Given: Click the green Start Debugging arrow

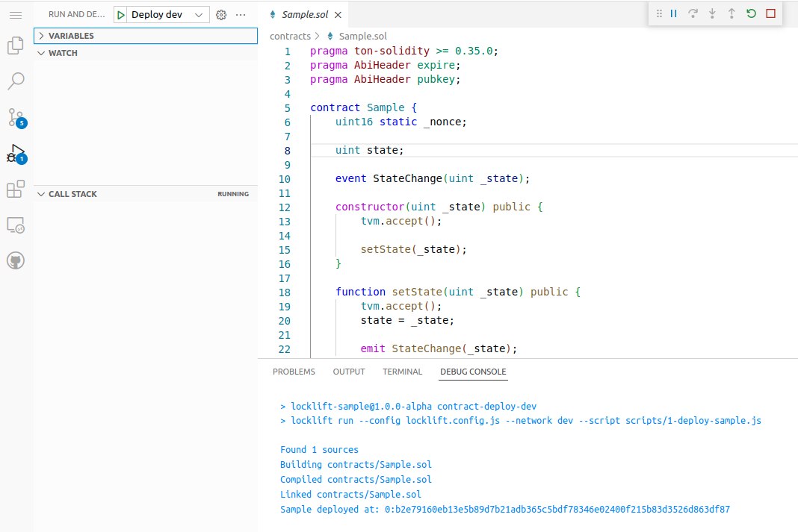Looking at the screenshot, I should pyautogui.click(x=121, y=15).
